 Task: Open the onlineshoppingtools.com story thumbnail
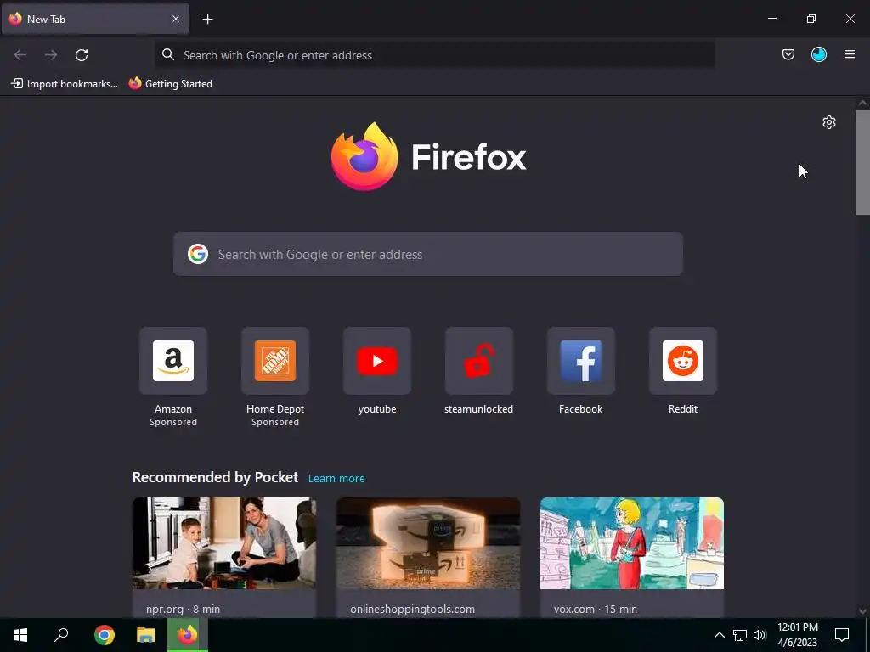tap(428, 543)
